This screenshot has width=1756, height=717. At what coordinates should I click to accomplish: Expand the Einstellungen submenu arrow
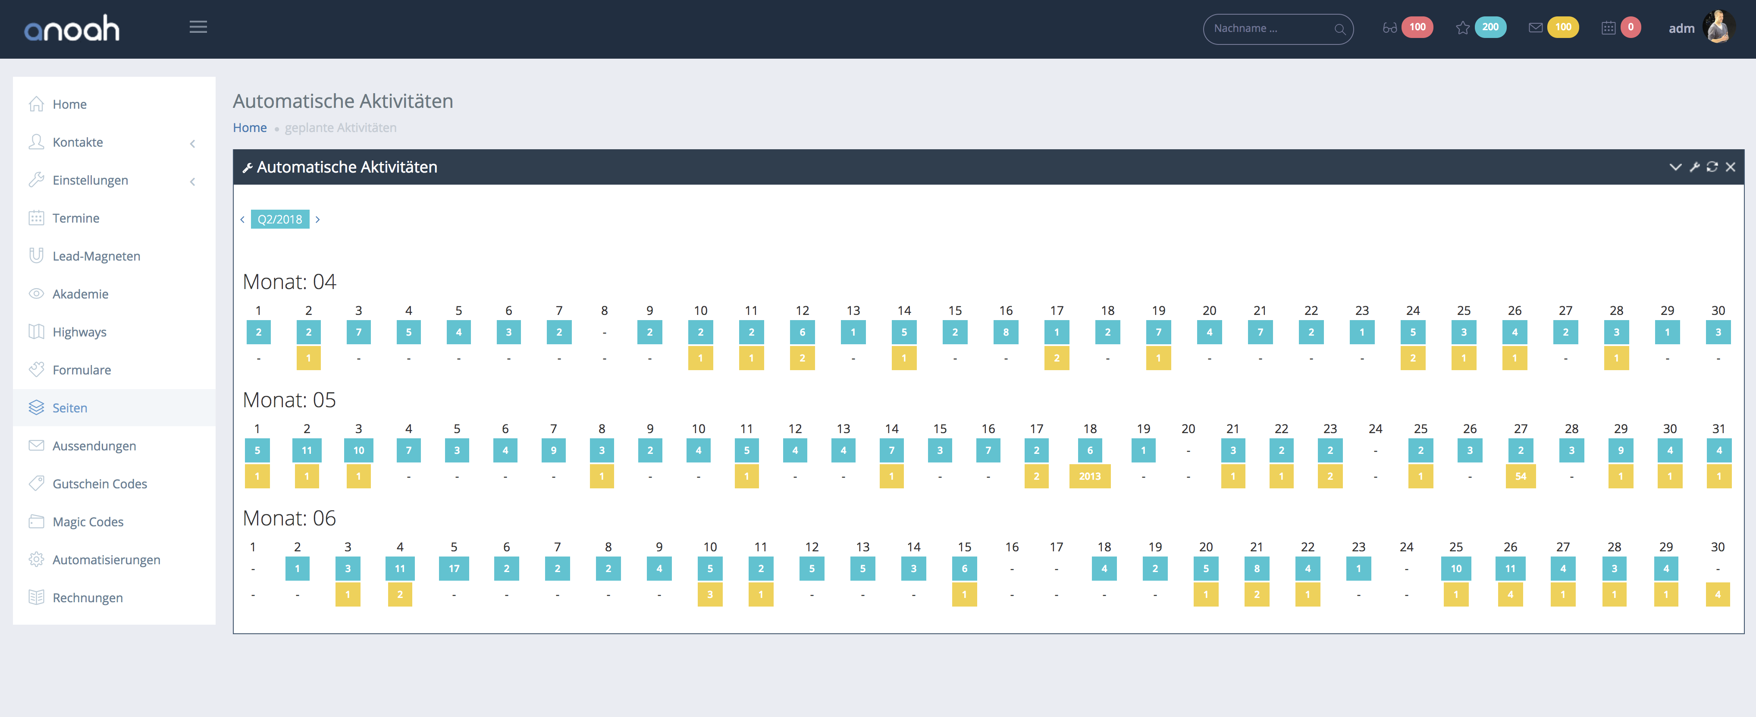coord(193,182)
